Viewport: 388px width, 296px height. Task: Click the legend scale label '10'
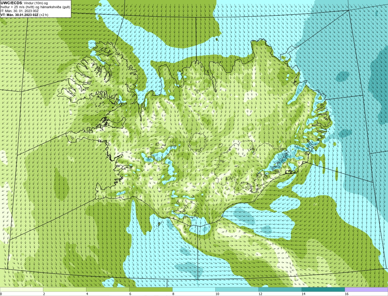(x=217, y=294)
